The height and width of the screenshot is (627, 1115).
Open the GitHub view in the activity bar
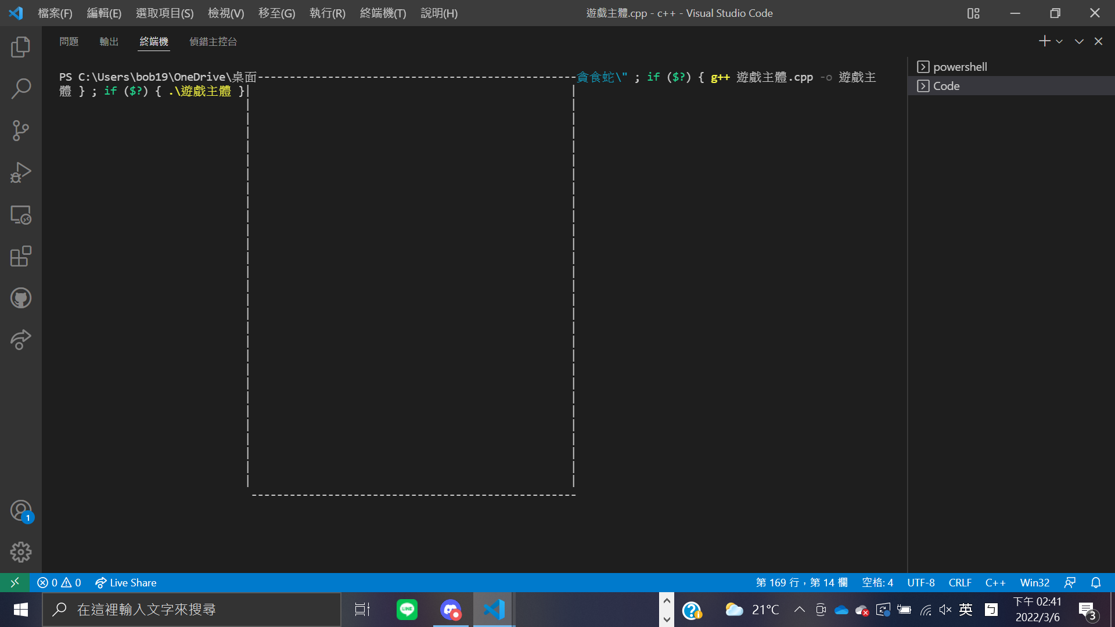(x=20, y=298)
